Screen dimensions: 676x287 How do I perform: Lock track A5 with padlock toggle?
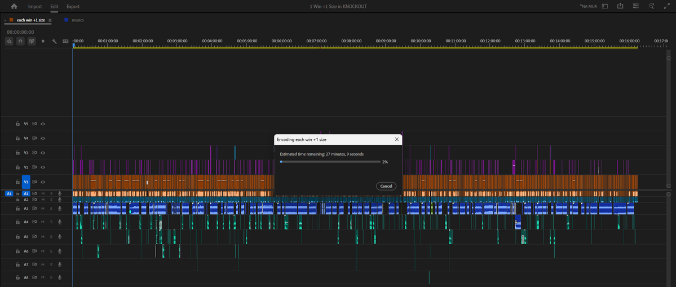point(17,237)
